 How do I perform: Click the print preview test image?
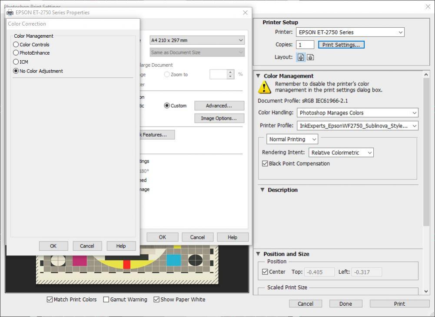(127, 265)
